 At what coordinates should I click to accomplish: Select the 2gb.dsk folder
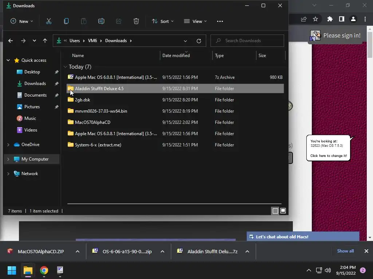pyautogui.click(x=175, y=100)
